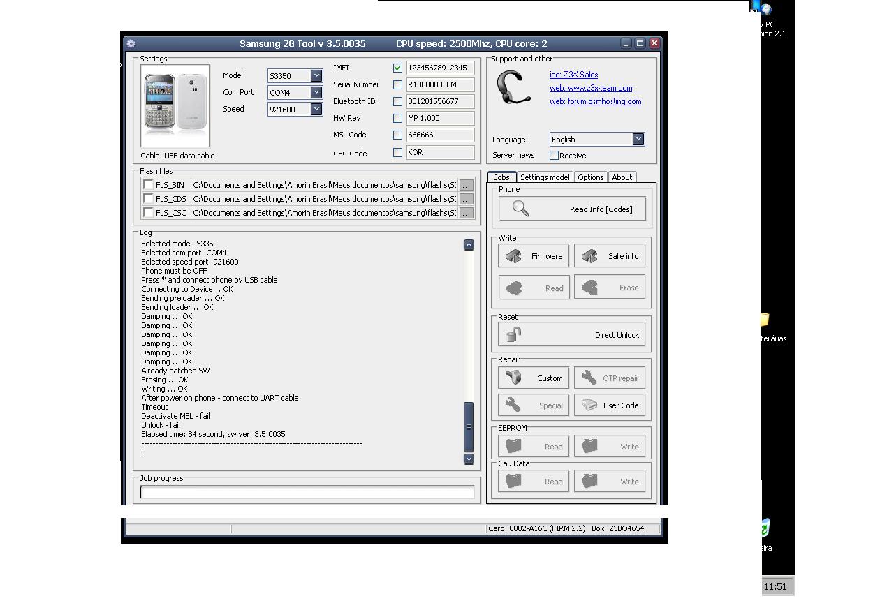Image resolution: width=873 pixels, height=603 pixels.
Task: Switch to the Options tab
Action: (590, 177)
